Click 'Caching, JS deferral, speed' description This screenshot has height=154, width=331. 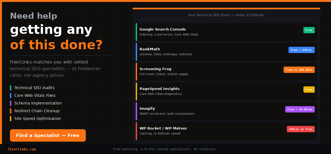click(160, 134)
